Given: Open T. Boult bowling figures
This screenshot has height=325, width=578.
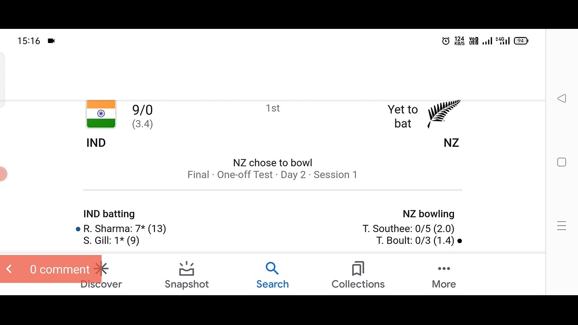Looking at the screenshot, I should [x=415, y=241].
